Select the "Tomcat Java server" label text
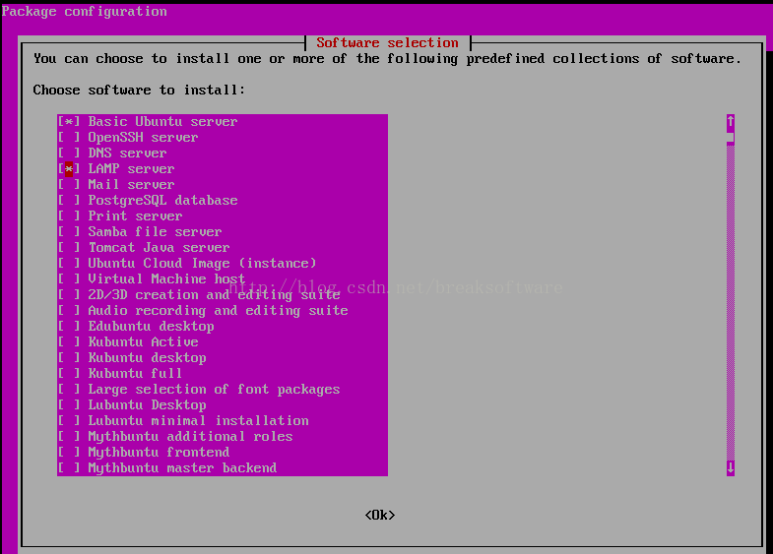 159,248
